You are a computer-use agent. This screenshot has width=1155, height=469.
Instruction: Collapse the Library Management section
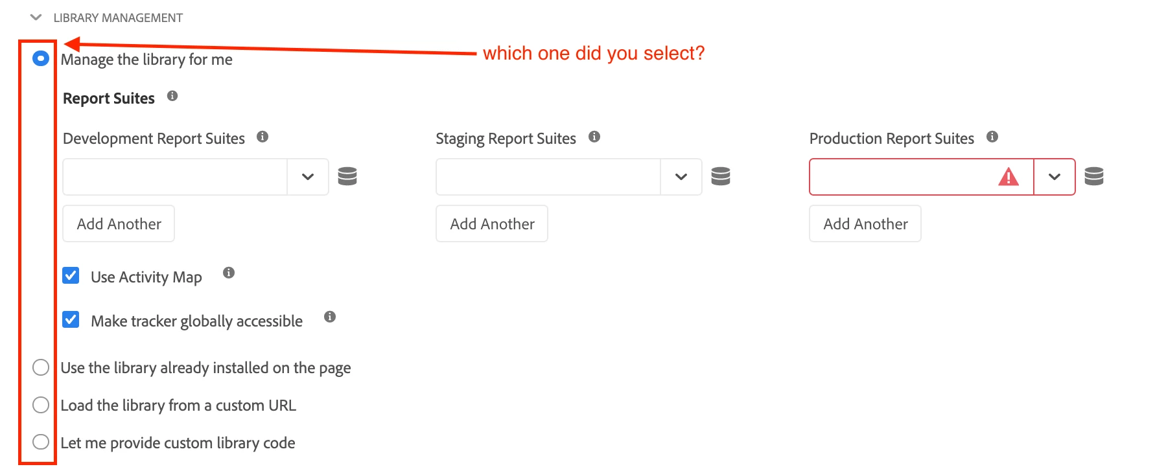click(x=36, y=17)
